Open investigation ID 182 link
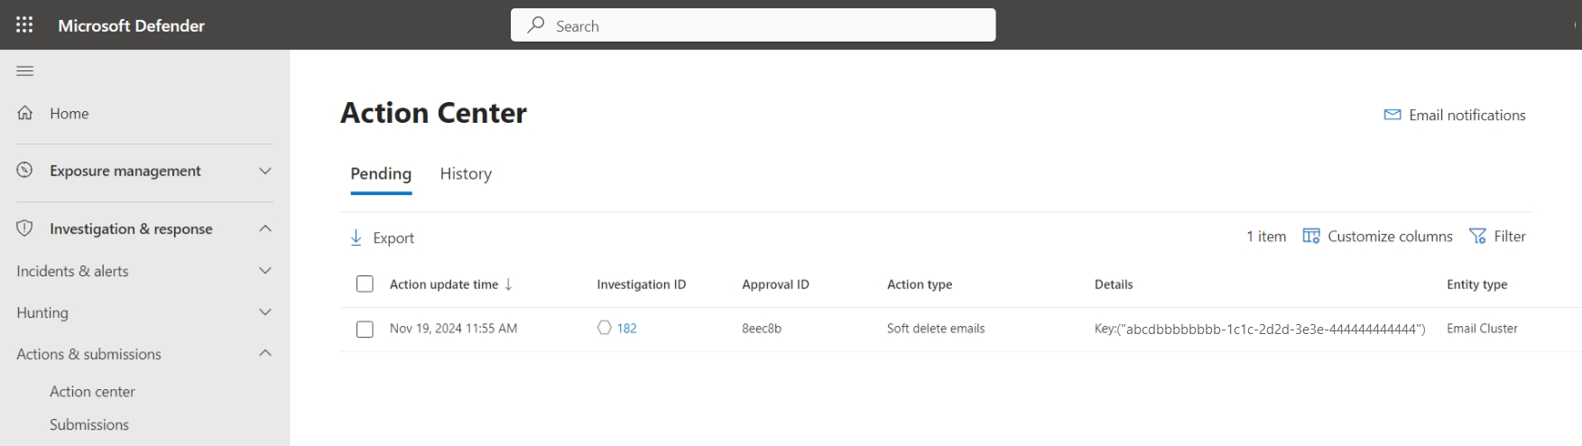1582x446 pixels. (x=626, y=329)
